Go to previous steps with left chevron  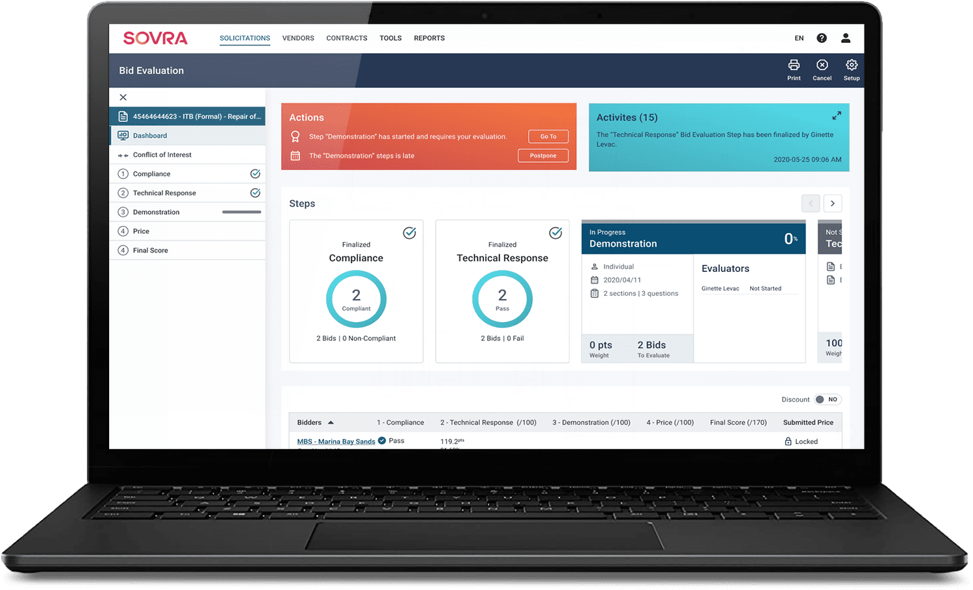pos(811,203)
